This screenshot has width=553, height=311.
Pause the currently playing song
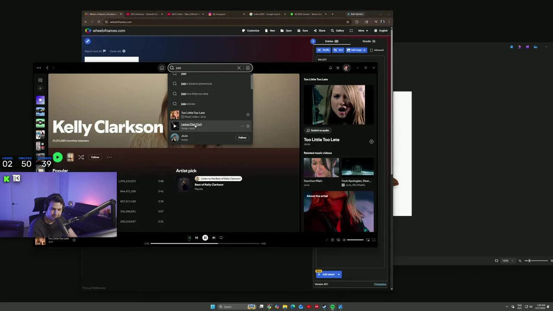click(x=205, y=238)
